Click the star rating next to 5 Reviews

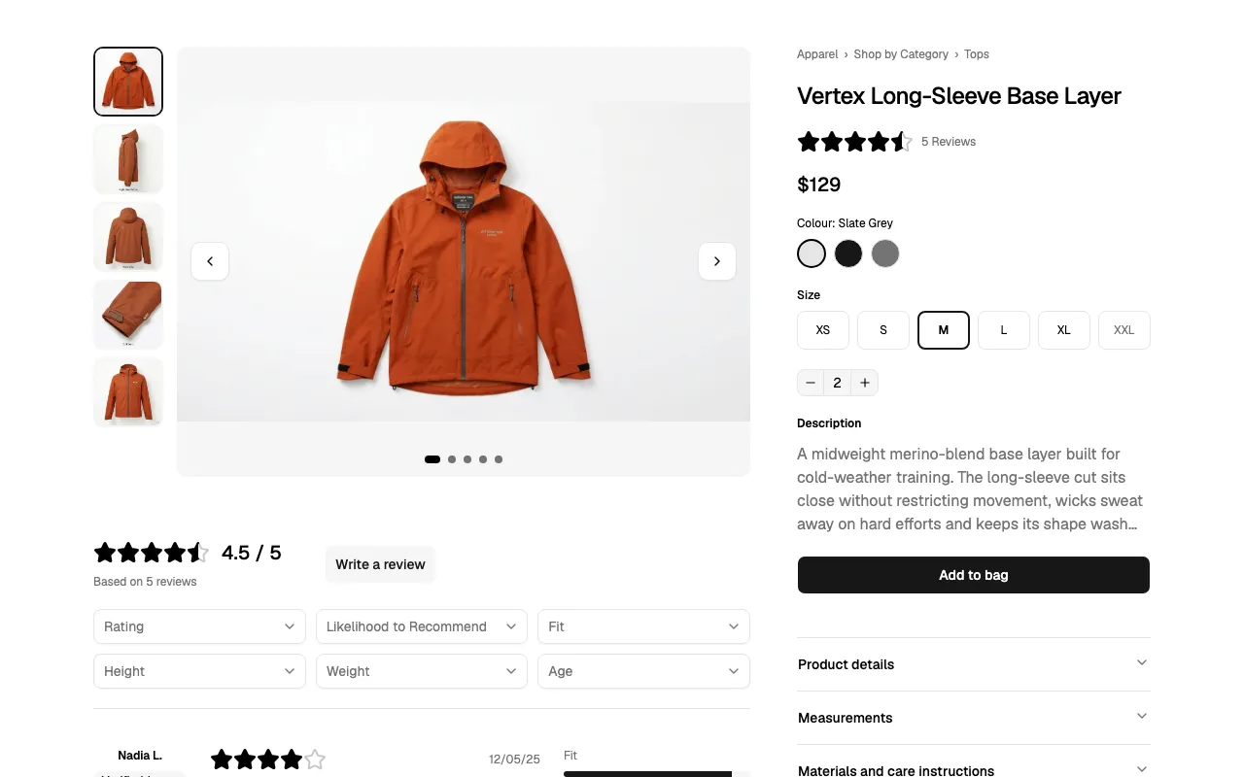(855, 142)
